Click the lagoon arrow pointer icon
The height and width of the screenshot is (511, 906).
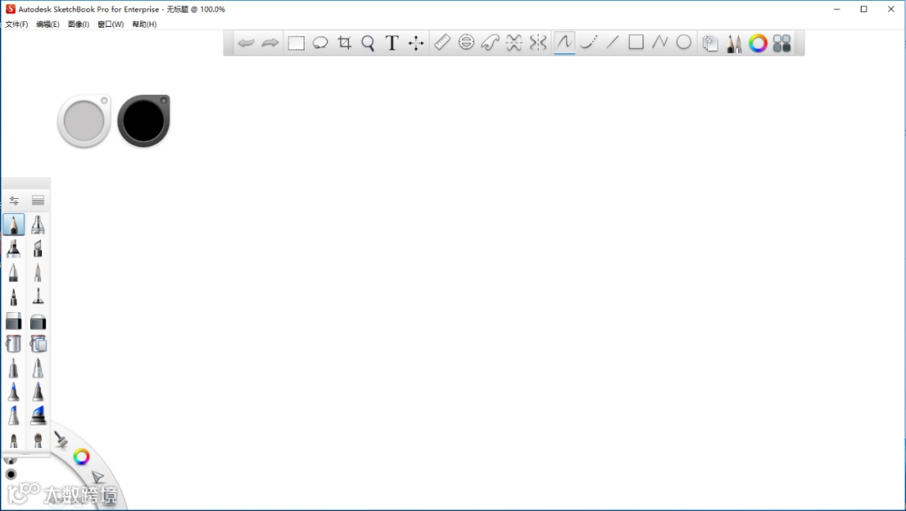coord(97,477)
